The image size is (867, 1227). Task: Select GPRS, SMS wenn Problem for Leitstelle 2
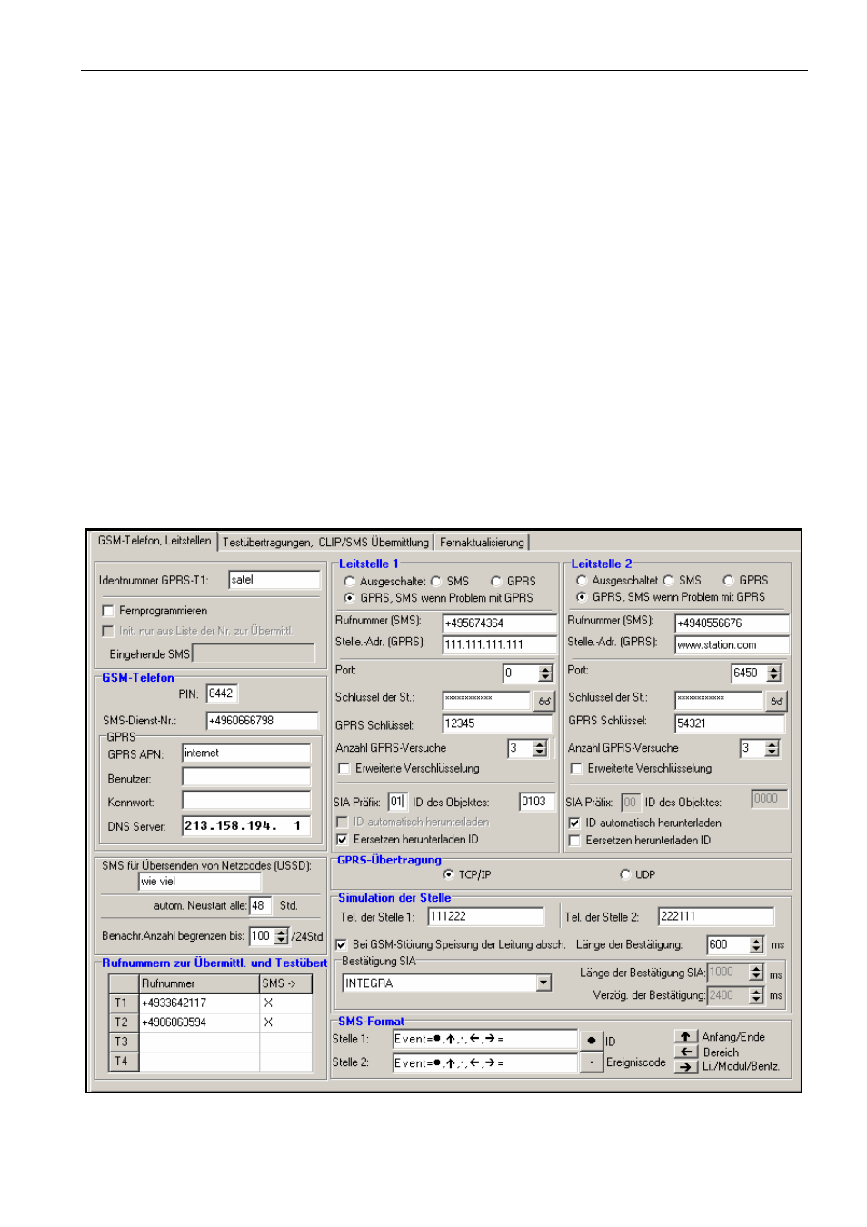click(582, 597)
